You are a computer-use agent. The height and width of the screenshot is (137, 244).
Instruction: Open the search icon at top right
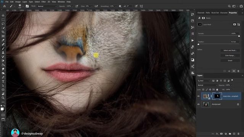click(x=229, y=6)
